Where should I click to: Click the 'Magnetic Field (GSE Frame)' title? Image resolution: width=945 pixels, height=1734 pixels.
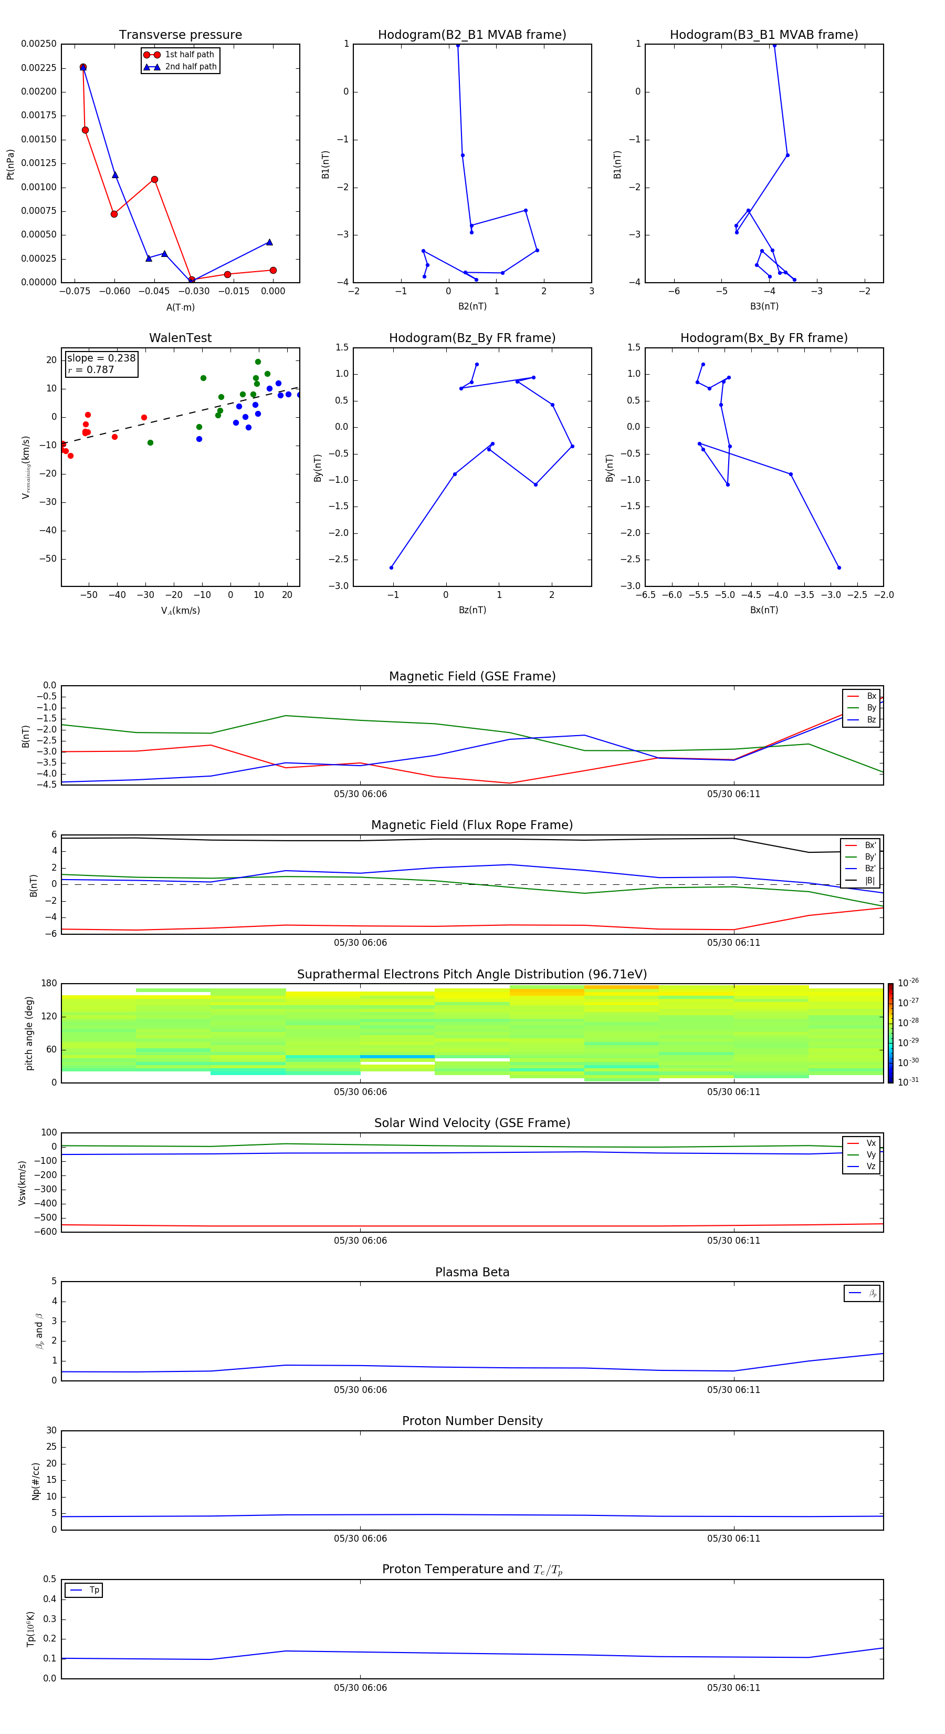[x=472, y=676]
